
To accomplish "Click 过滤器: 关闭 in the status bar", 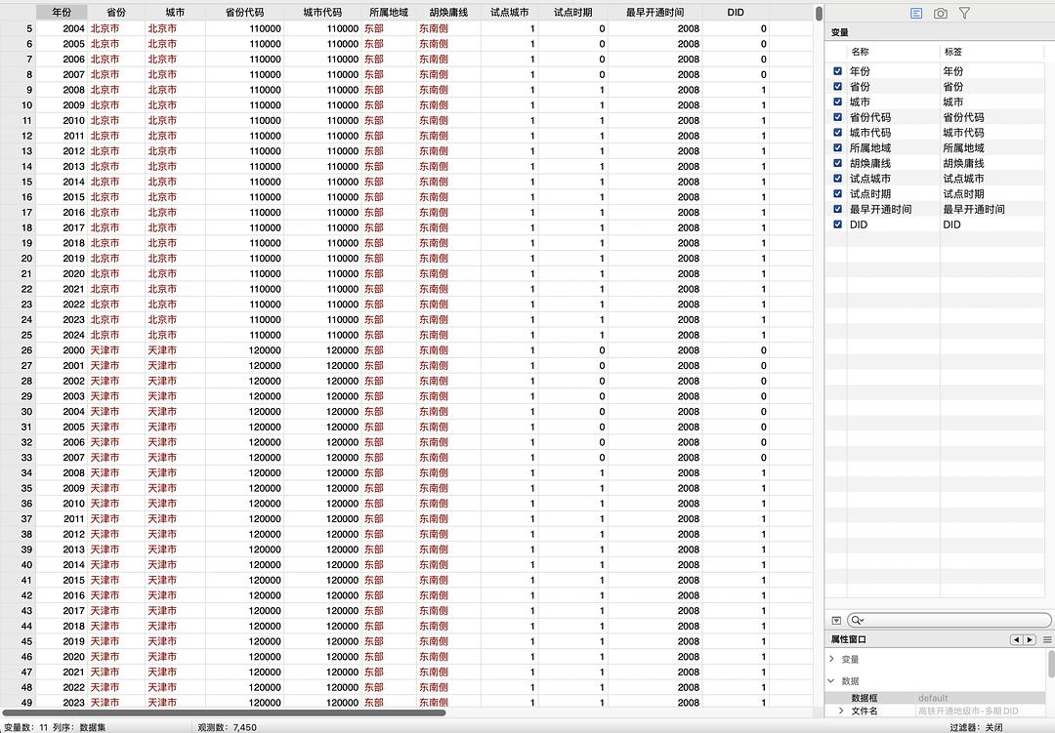I will pyautogui.click(x=976, y=725).
